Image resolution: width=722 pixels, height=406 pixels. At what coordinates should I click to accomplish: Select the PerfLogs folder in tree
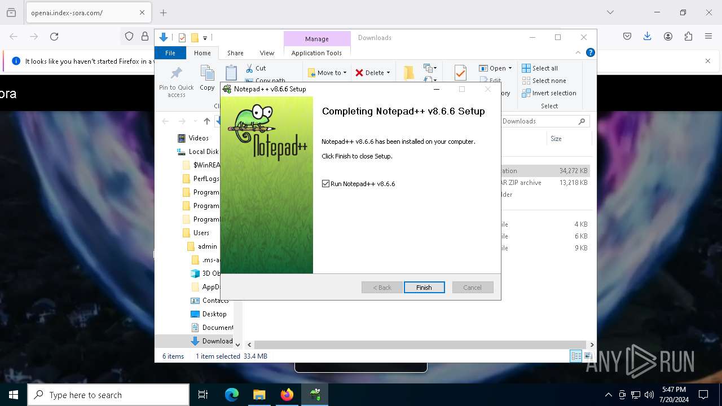[x=200, y=179]
